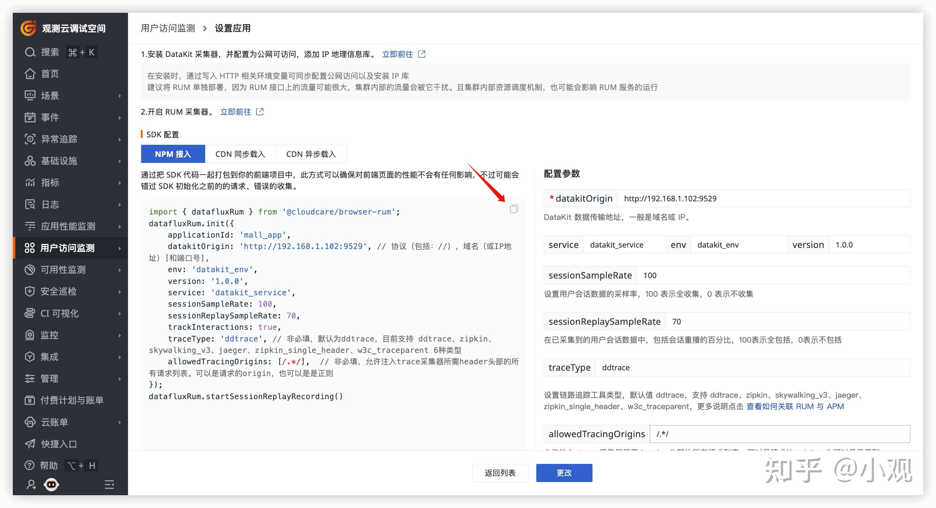Click the 可用性监测 availability icon
Screen dimensions: 936x508
coord(30,270)
